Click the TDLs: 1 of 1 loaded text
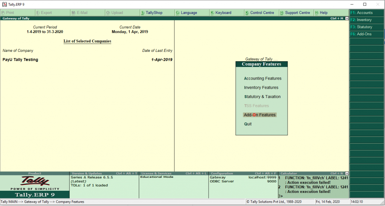The height and width of the screenshot is (206, 385). 89,185
